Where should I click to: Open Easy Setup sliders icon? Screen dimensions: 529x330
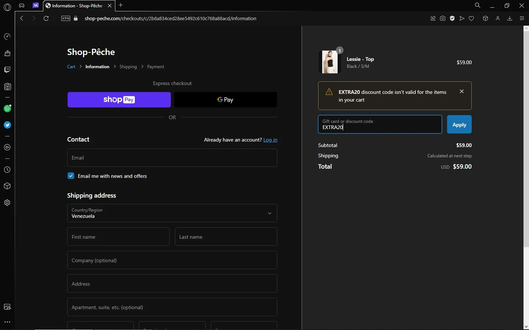(x=522, y=18)
